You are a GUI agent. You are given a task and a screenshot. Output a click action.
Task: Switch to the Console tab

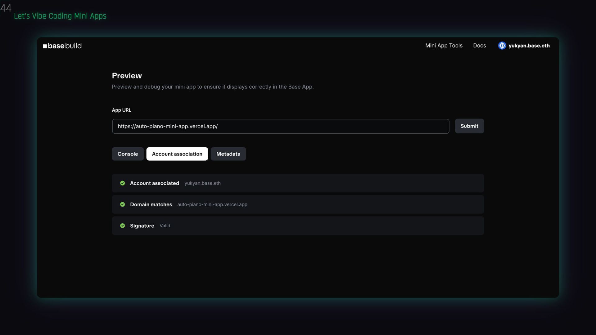click(x=128, y=154)
